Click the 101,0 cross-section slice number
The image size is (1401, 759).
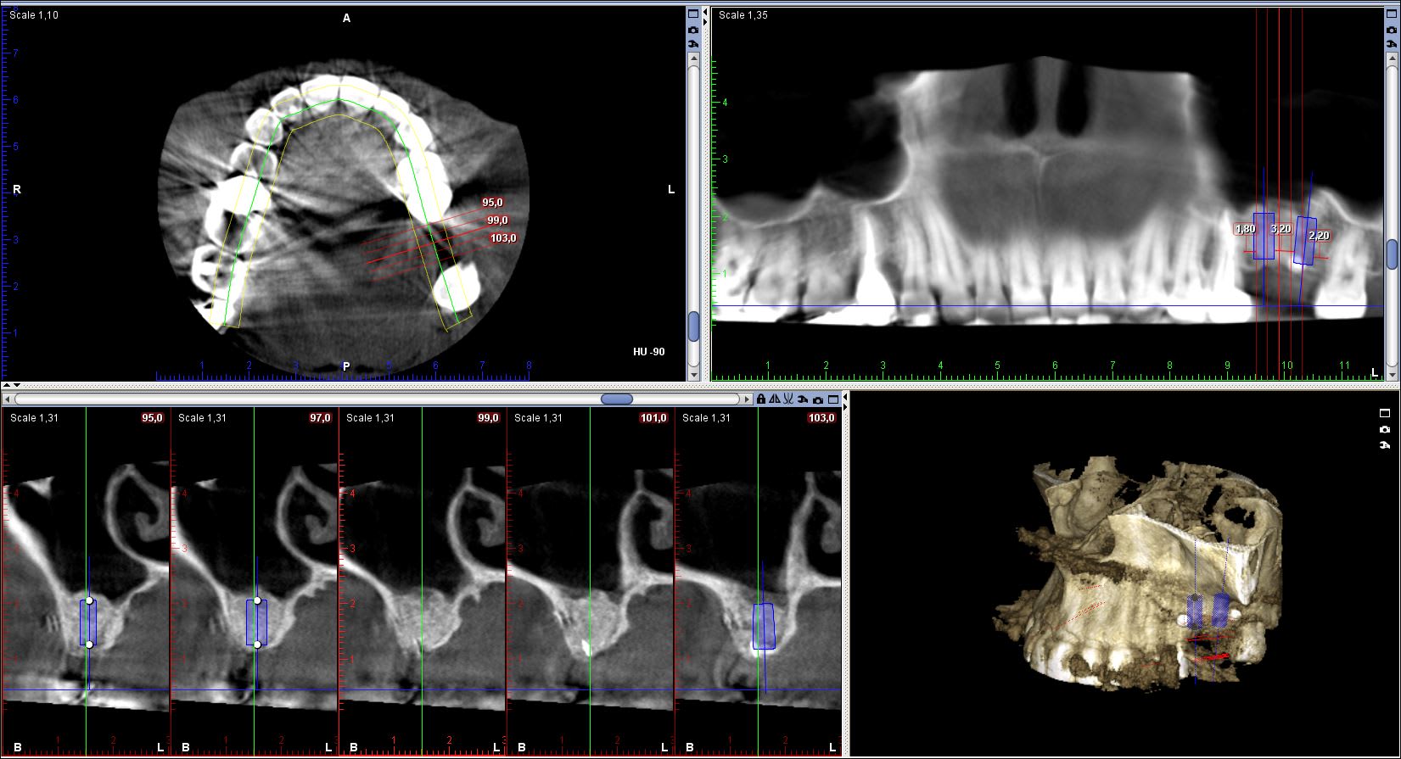tap(655, 418)
